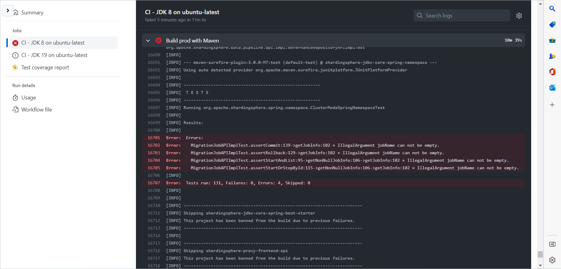The height and width of the screenshot is (269, 561).
Task: Click the failed status icon on Build prod step
Action: tap(159, 40)
